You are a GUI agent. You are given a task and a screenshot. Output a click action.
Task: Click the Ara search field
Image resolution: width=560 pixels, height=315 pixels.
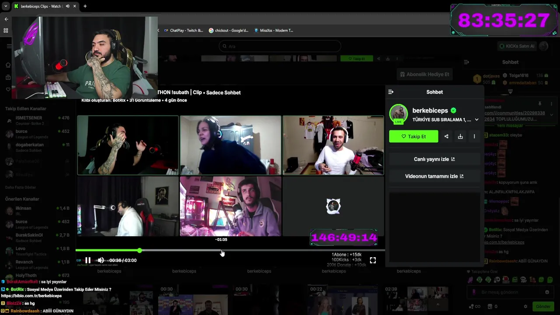point(280,46)
